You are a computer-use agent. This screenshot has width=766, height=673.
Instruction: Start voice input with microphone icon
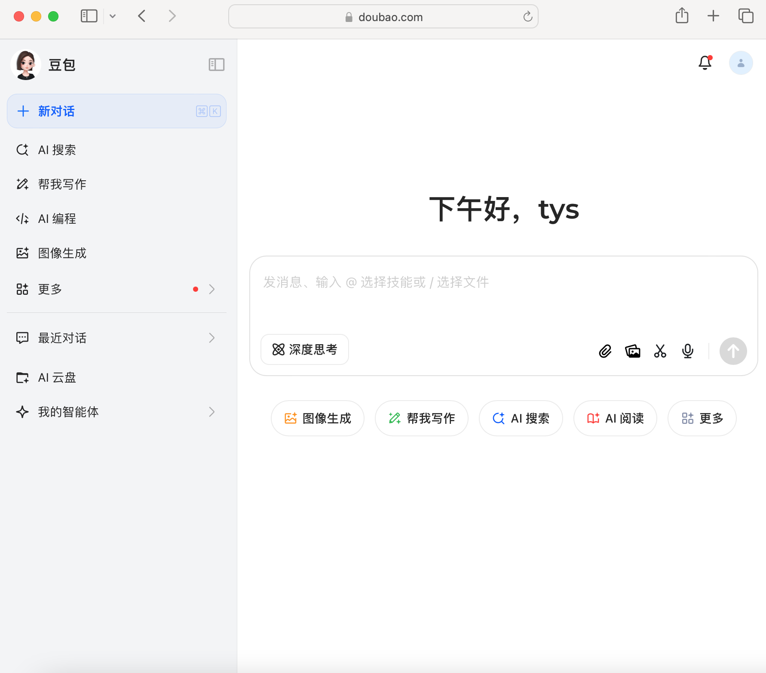coord(688,351)
